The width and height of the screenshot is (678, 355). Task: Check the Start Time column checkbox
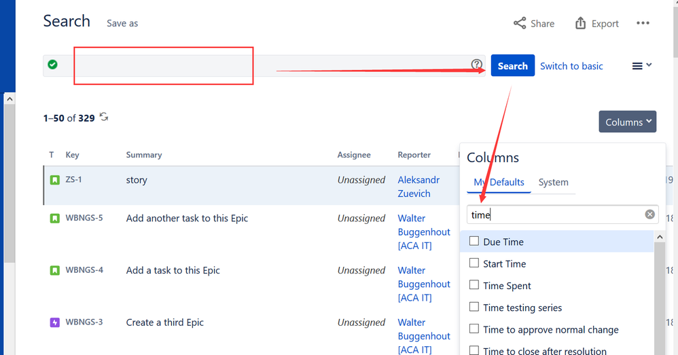(x=474, y=263)
